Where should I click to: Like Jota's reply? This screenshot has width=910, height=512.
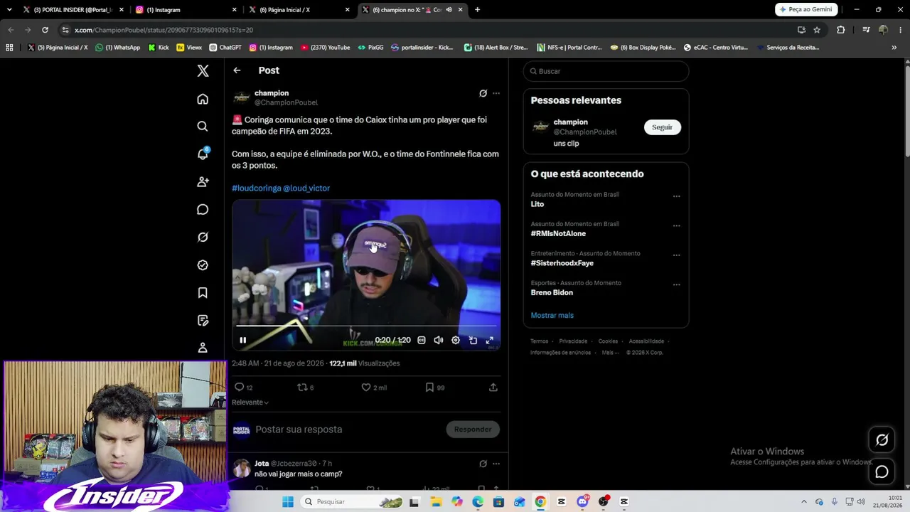coord(370,489)
